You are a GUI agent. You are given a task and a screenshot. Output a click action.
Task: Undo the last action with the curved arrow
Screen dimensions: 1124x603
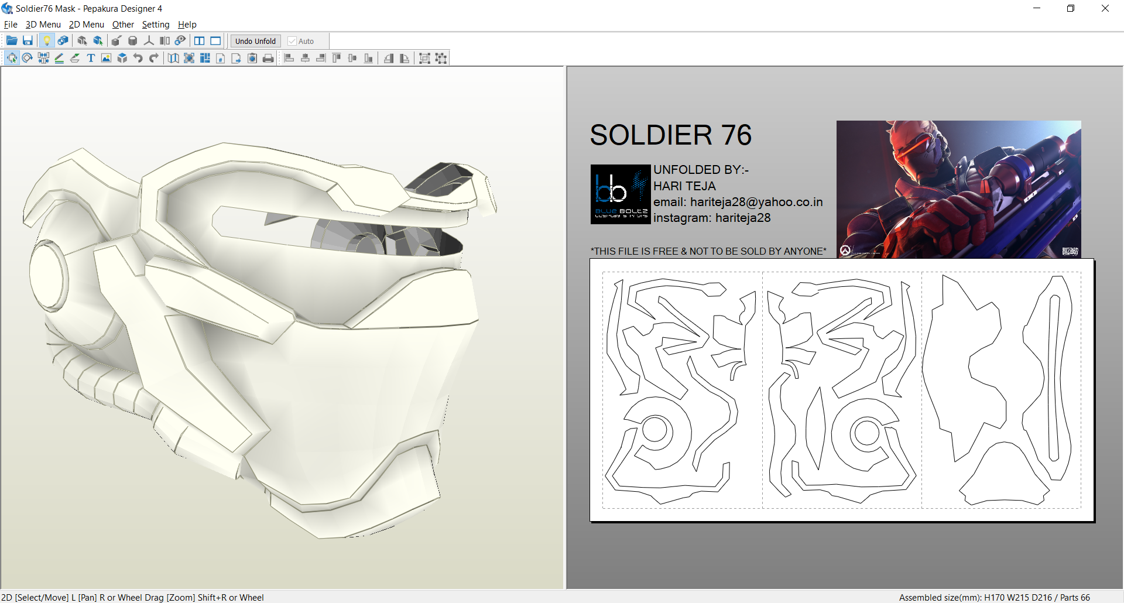click(138, 58)
